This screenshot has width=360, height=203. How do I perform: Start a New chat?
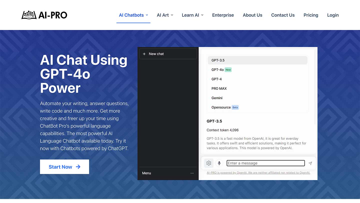pos(168,54)
